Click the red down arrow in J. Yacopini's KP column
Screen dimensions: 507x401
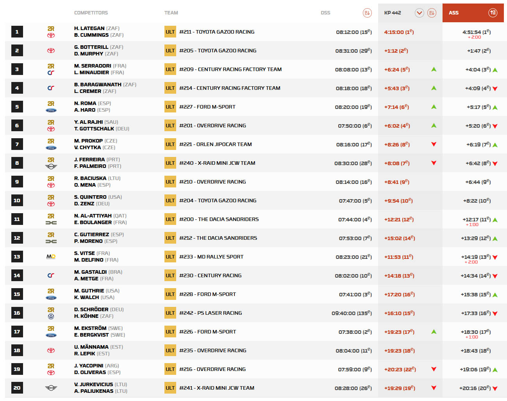coord(434,369)
